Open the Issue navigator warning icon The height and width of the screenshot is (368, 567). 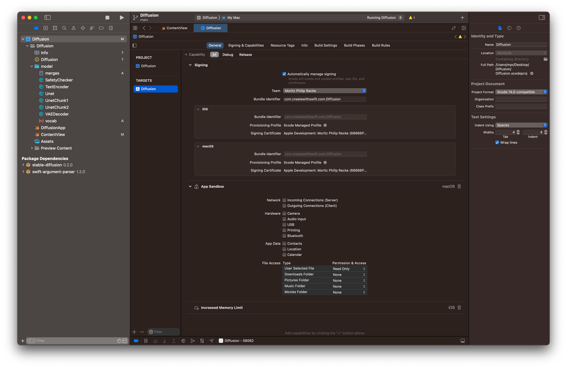click(x=73, y=28)
